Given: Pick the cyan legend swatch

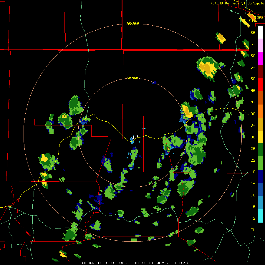Looking at the screenshot, I should pyautogui.click(x=260, y=216).
